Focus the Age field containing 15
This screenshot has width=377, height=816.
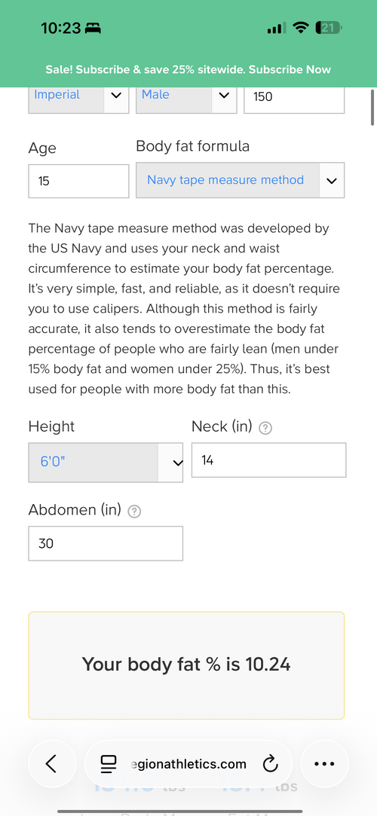pos(78,181)
